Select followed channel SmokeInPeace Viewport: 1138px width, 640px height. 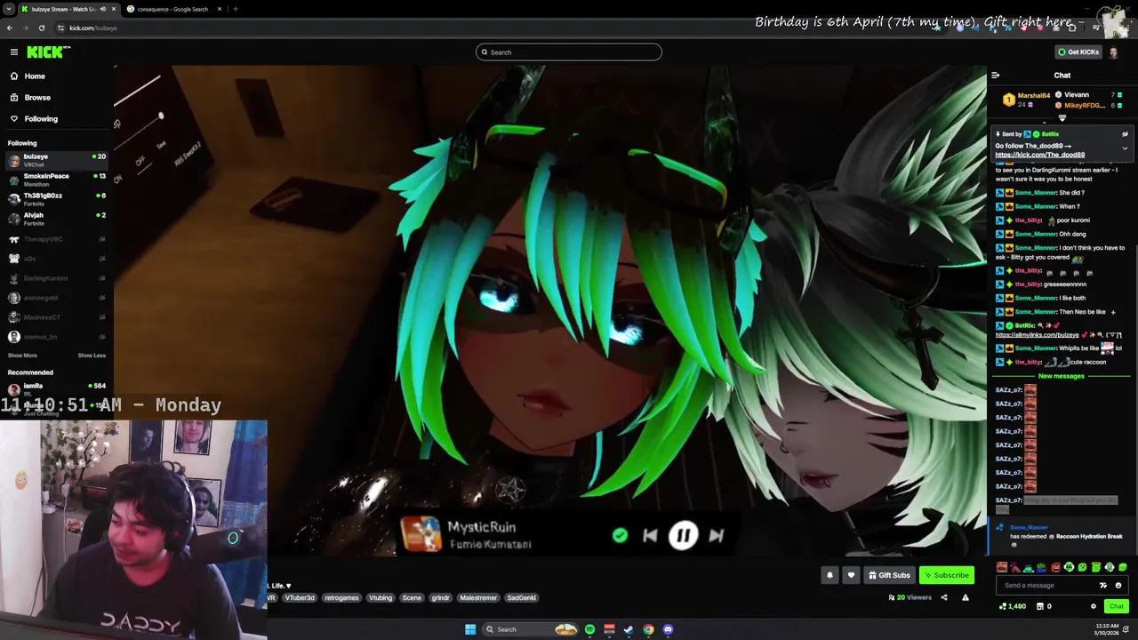(56, 180)
